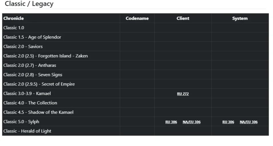The height and width of the screenshot is (146, 273).
Task: Open the RU 272 client link
Action: (x=183, y=94)
